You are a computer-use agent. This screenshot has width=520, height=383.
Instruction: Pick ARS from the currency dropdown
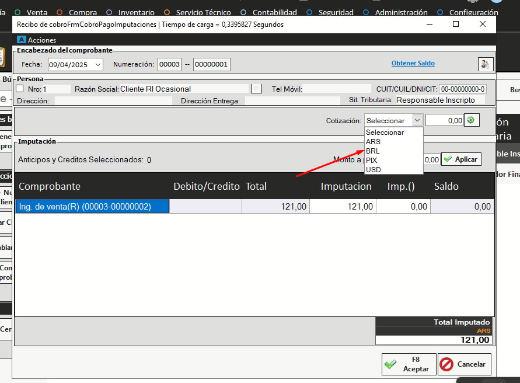pos(374,141)
